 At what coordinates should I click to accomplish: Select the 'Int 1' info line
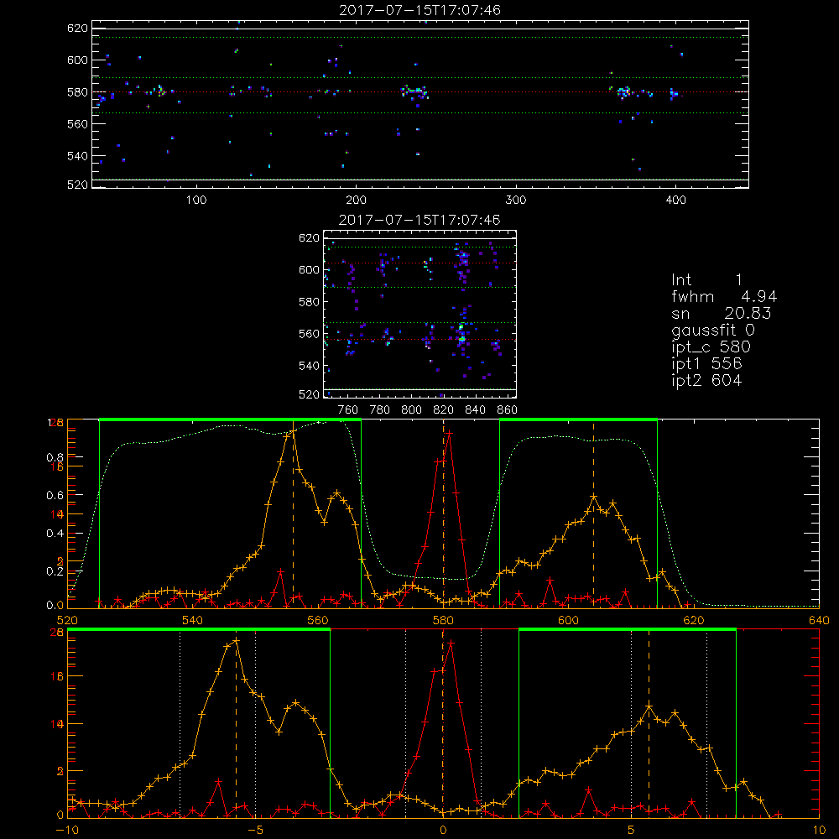(x=706, y=280)
